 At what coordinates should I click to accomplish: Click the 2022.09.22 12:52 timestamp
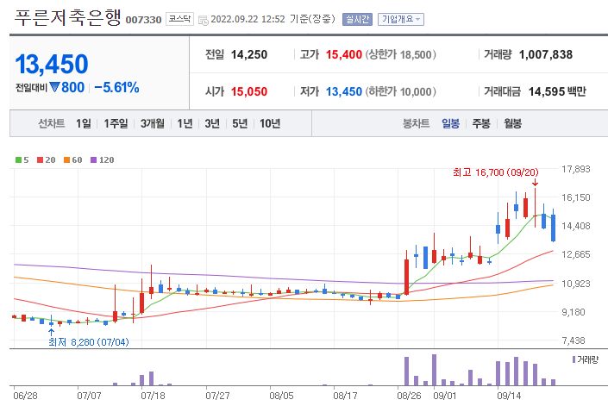point(248,19)
